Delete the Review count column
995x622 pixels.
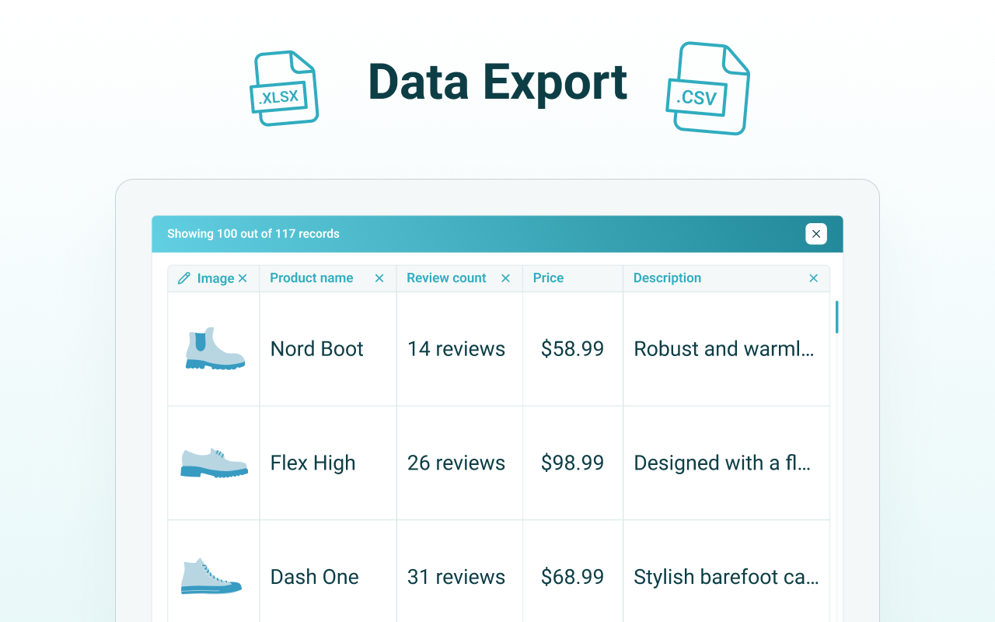pos(505,278)
